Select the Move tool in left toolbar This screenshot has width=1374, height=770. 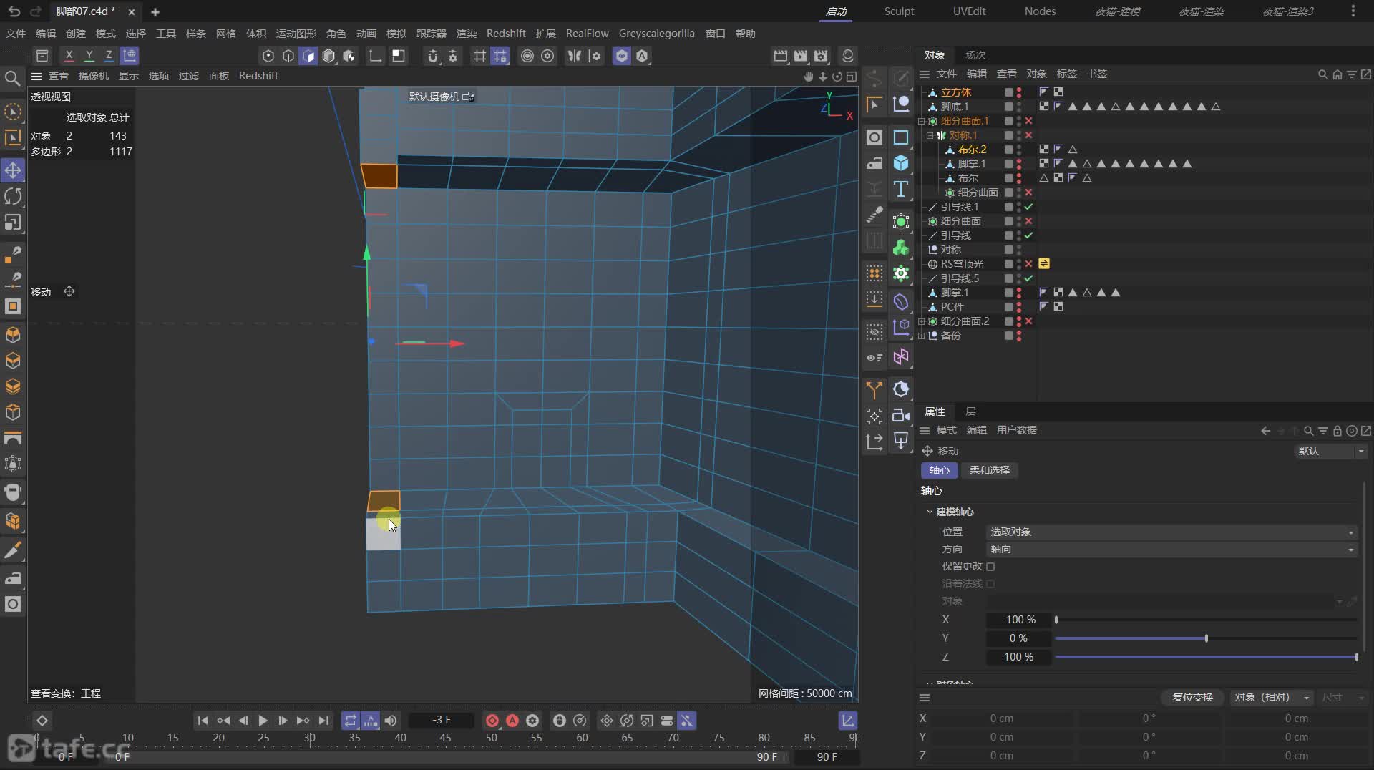[13, 170]
